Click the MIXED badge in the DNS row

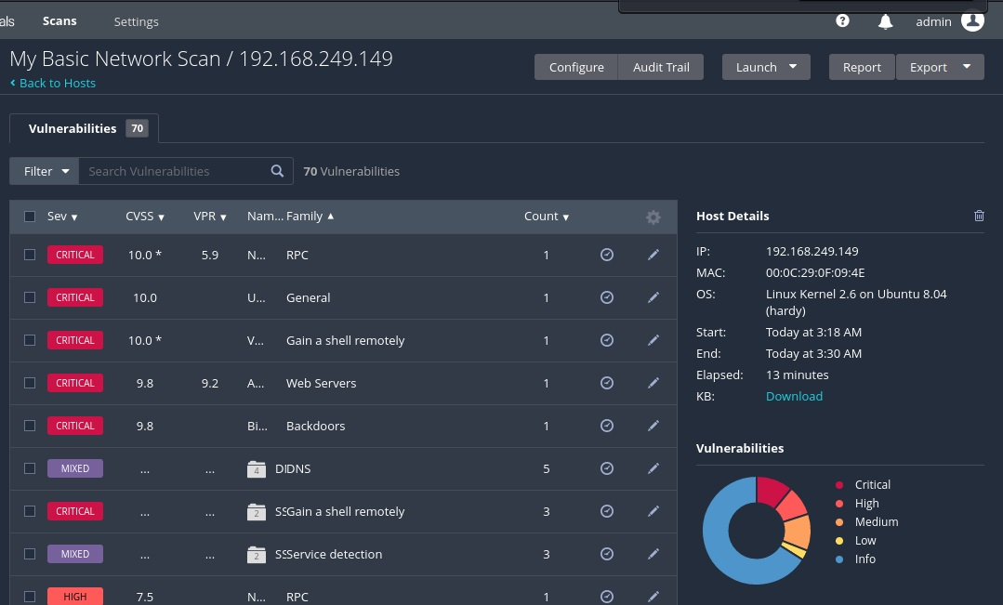[x=75, y=468]
